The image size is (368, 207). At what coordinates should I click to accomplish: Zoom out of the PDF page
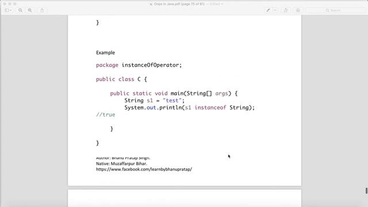pyautogui.click(x=21, y=10)
